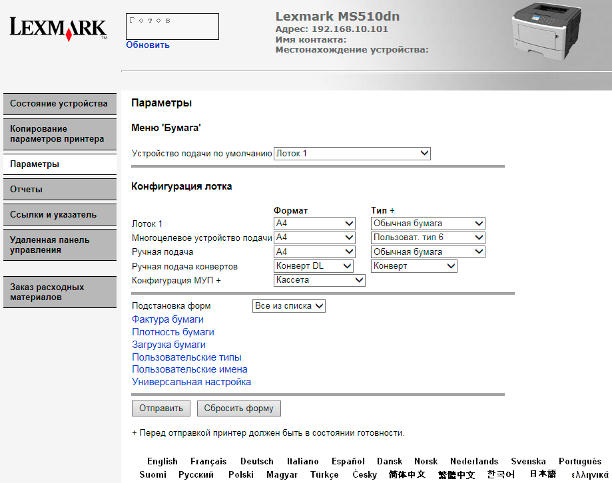Submit form with 'Отправить' button
The width and height of the screenshot is (612, 483).
(x=160, y=408)
